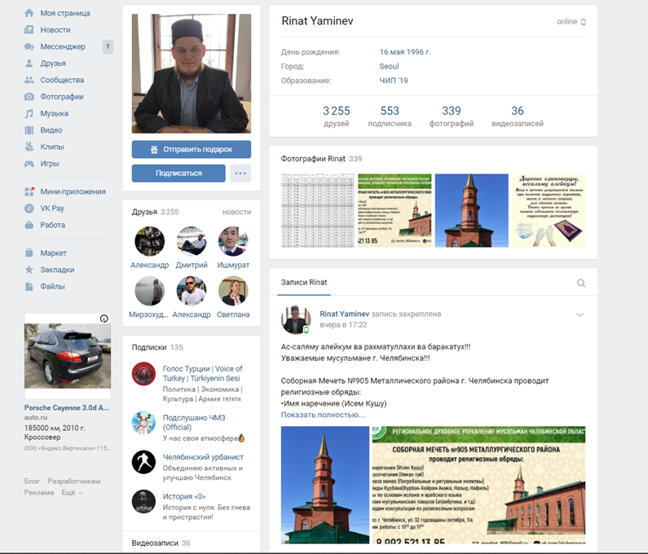Expand the 'Ещё' footer dropdown
The image size is (648, 554).
point(72,493)
